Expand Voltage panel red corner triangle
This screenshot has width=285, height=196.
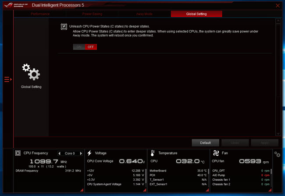pos(145,190)
